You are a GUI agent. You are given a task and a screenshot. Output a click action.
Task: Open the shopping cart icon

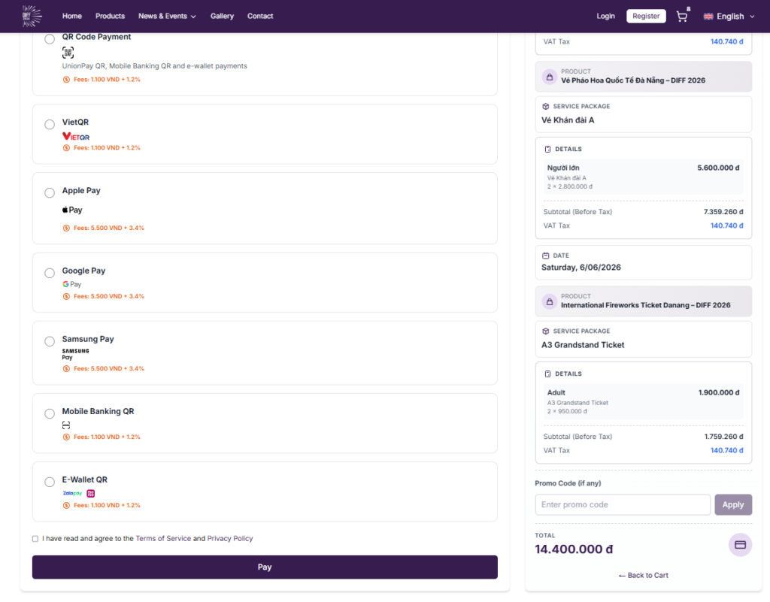click(681, 17)
